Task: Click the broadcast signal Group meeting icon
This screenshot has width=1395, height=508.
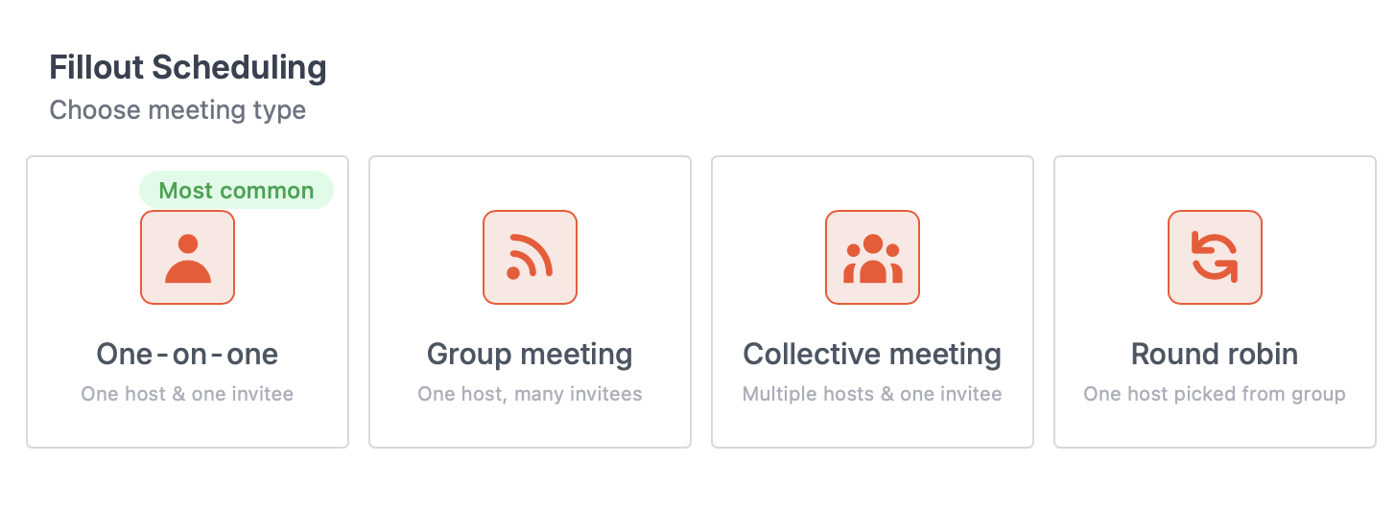Action: (530, 258)
